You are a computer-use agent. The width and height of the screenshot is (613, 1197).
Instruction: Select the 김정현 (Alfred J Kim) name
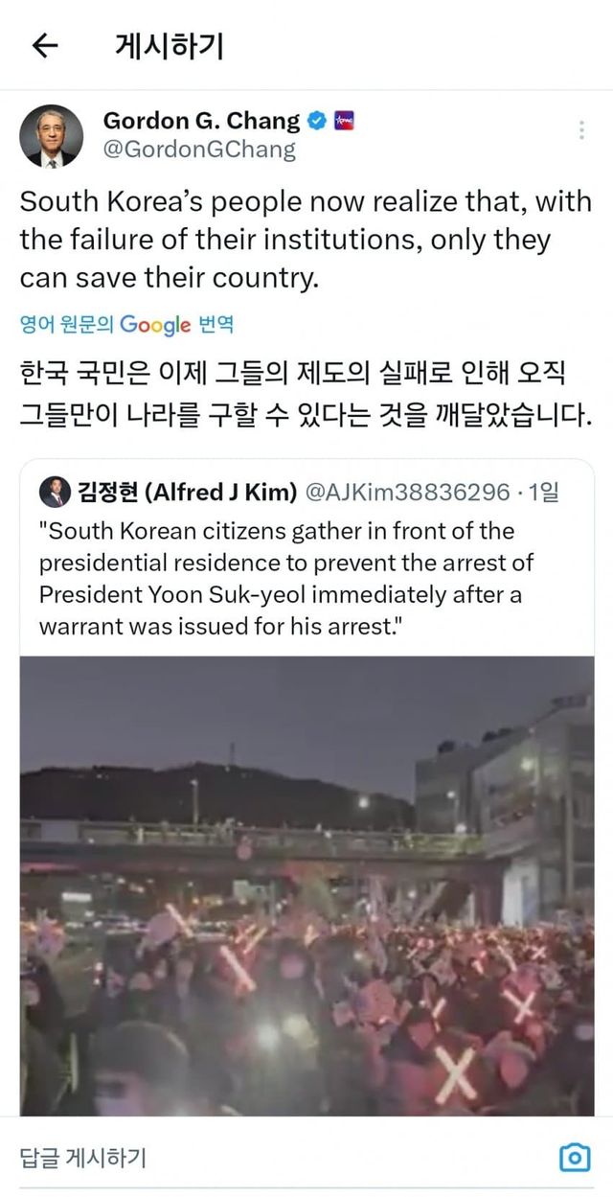(x=188, y=493)
